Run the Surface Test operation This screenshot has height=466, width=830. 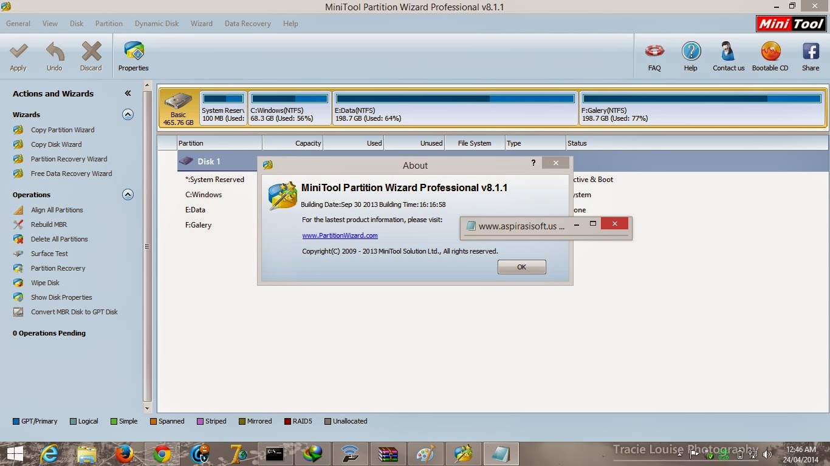[x=49, y=254]
